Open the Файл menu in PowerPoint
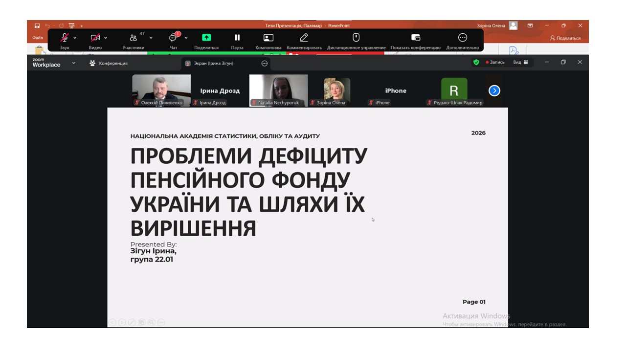 pyautogui.click(x=38, y=38)
